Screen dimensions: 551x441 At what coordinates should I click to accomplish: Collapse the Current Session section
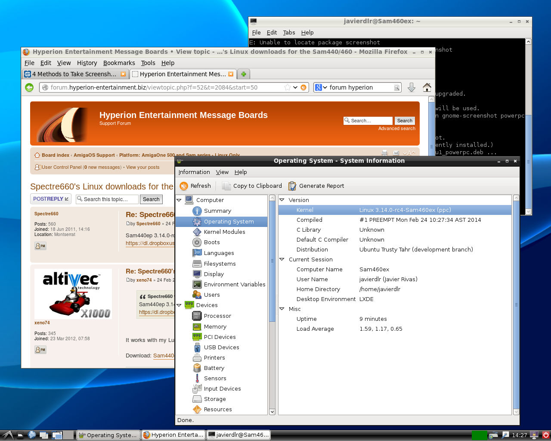click(x=282, y=260)
